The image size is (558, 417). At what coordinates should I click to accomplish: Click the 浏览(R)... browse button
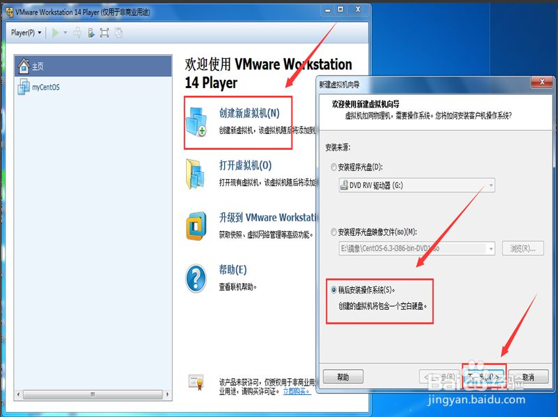tap(523, 248)
